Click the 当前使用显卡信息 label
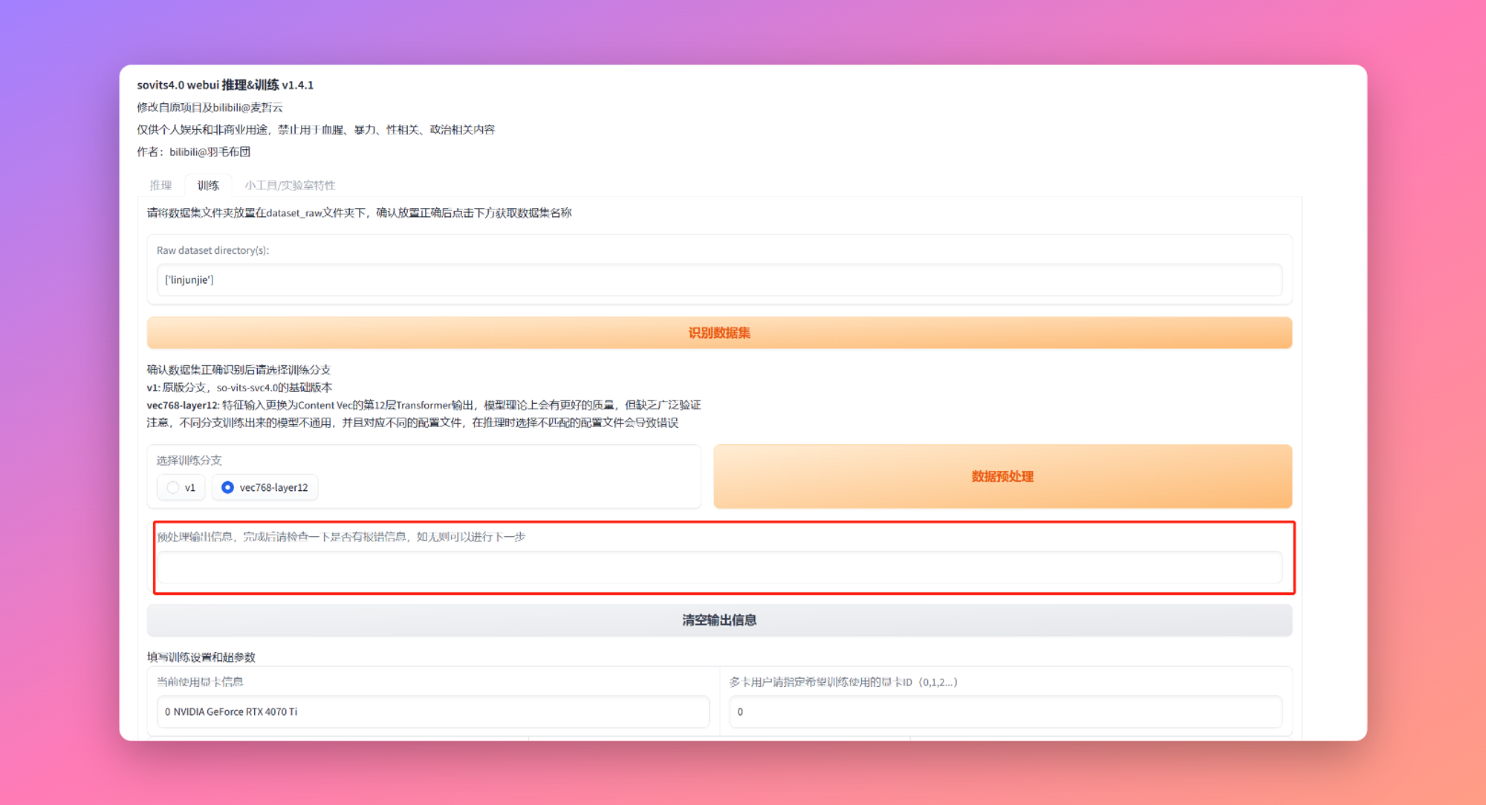Image resolution: width=1486 pixels, height=805 pixels. (x=200, y=682)
